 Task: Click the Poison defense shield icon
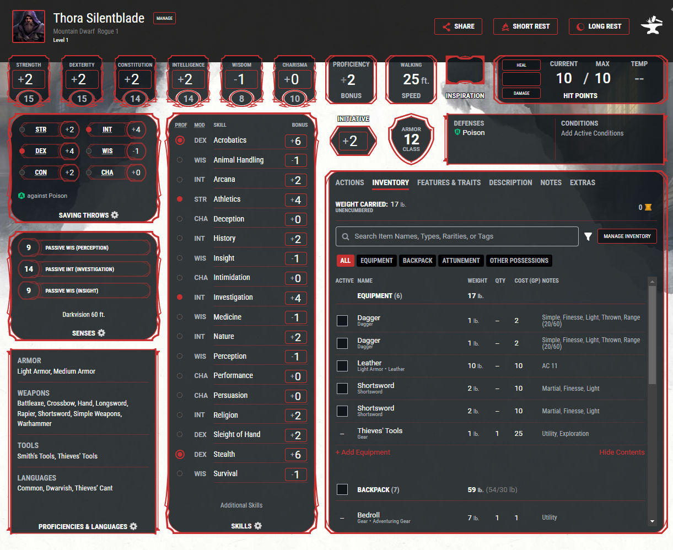459,132
